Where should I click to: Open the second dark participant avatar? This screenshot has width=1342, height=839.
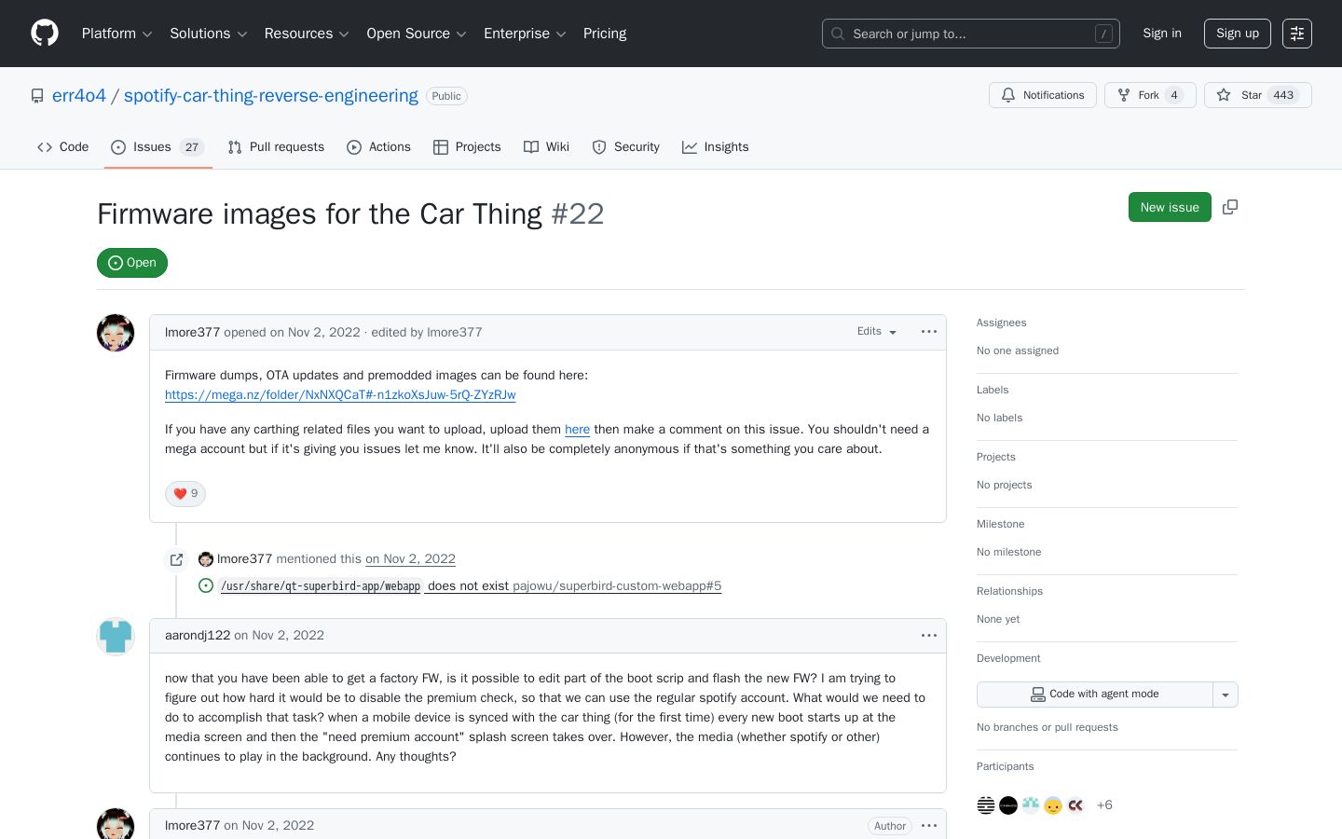point(1008,805)
